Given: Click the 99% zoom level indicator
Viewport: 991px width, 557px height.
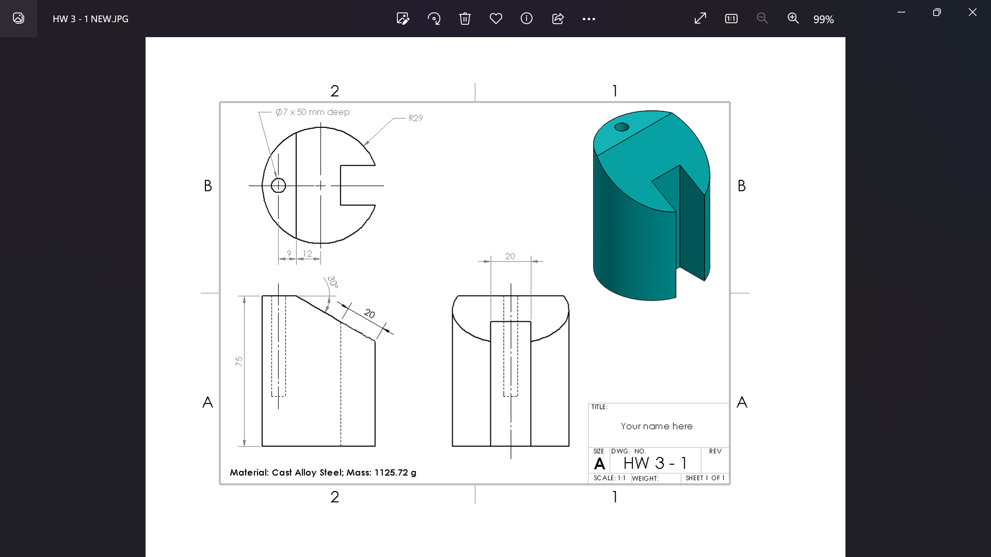Looking at the screenshot, I should click(x=823, y=20).
